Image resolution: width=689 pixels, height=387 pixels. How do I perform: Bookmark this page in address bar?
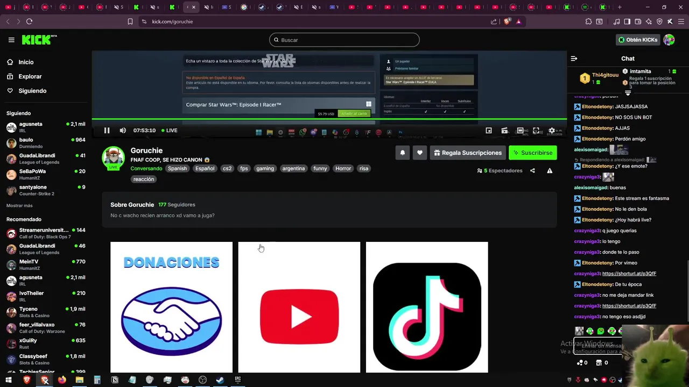[130, 21]
